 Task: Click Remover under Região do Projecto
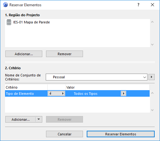coord(65,54)
